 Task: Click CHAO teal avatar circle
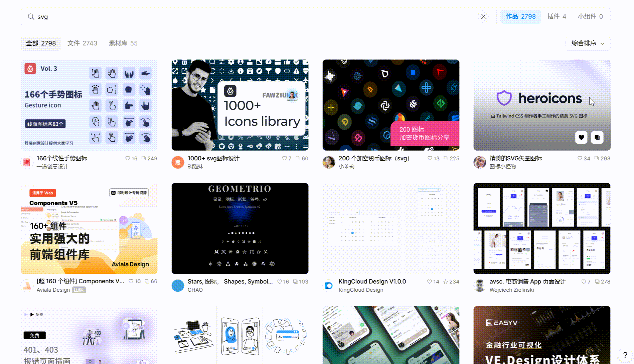pyautogui.click(x=178, y=286)
